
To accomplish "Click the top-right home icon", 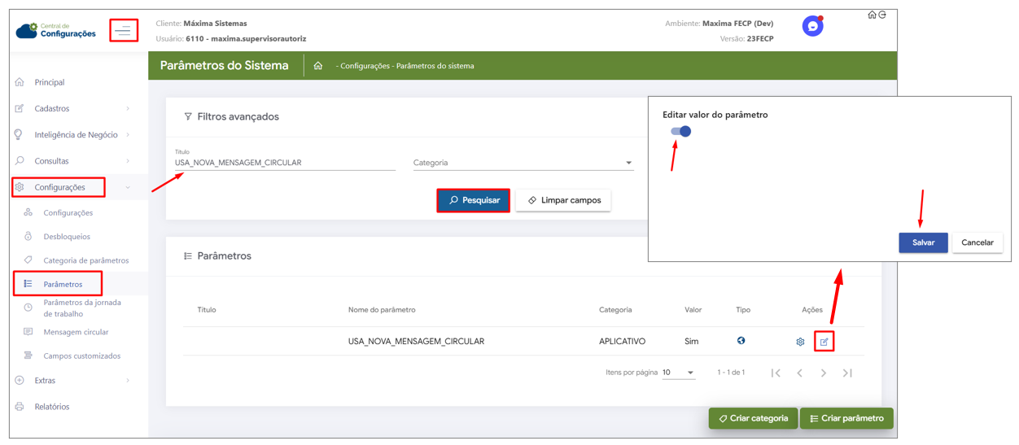I will click(x=872, y=15).
